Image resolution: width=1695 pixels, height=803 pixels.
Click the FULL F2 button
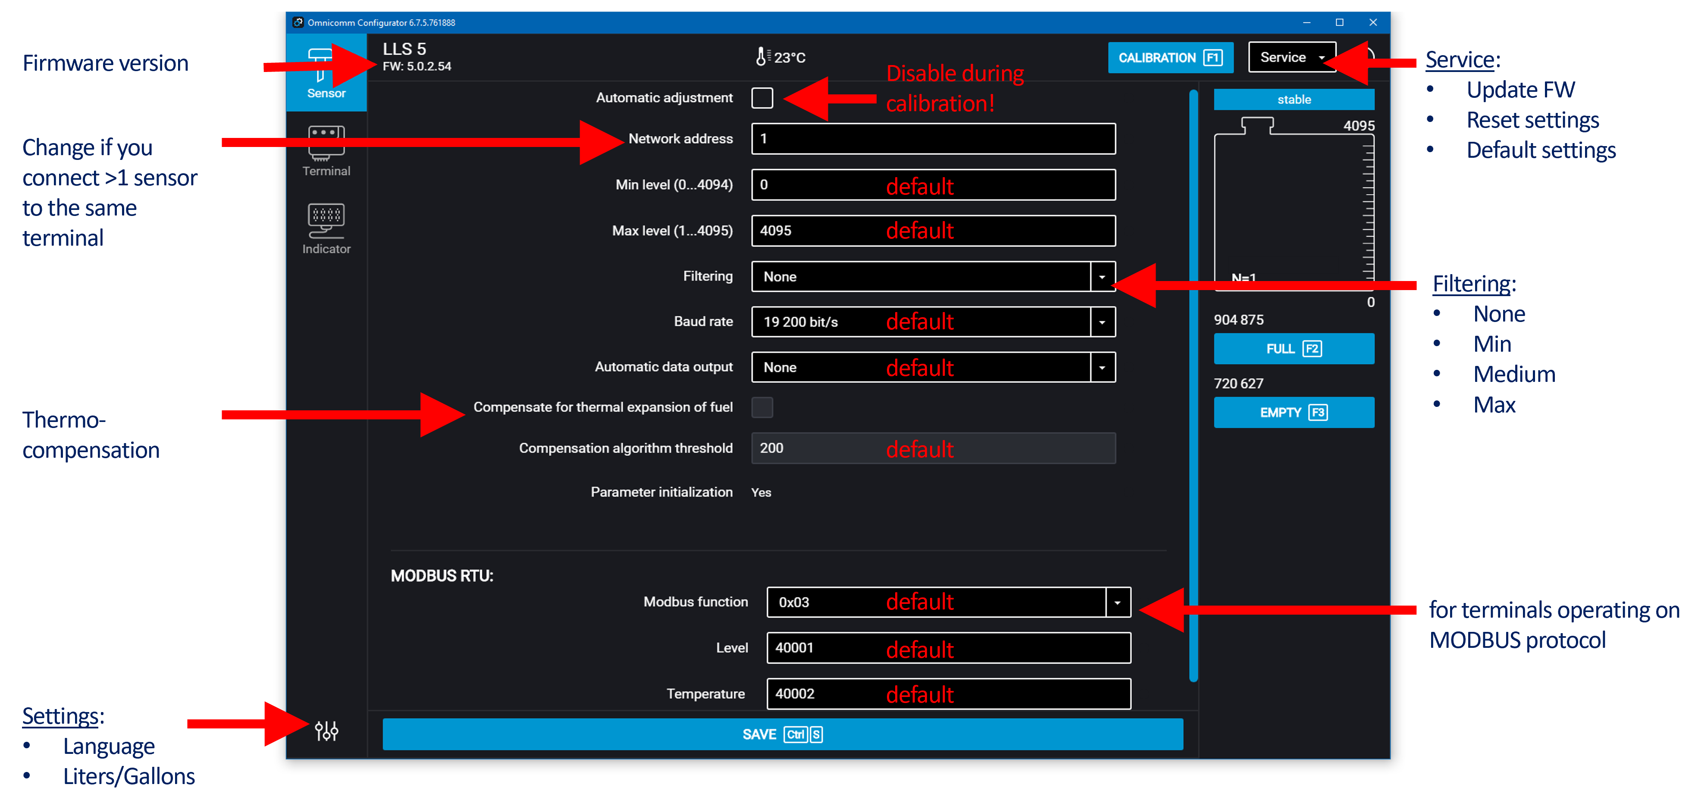point(1294,349)
